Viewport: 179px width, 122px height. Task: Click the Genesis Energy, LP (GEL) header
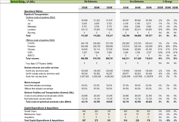23,2
